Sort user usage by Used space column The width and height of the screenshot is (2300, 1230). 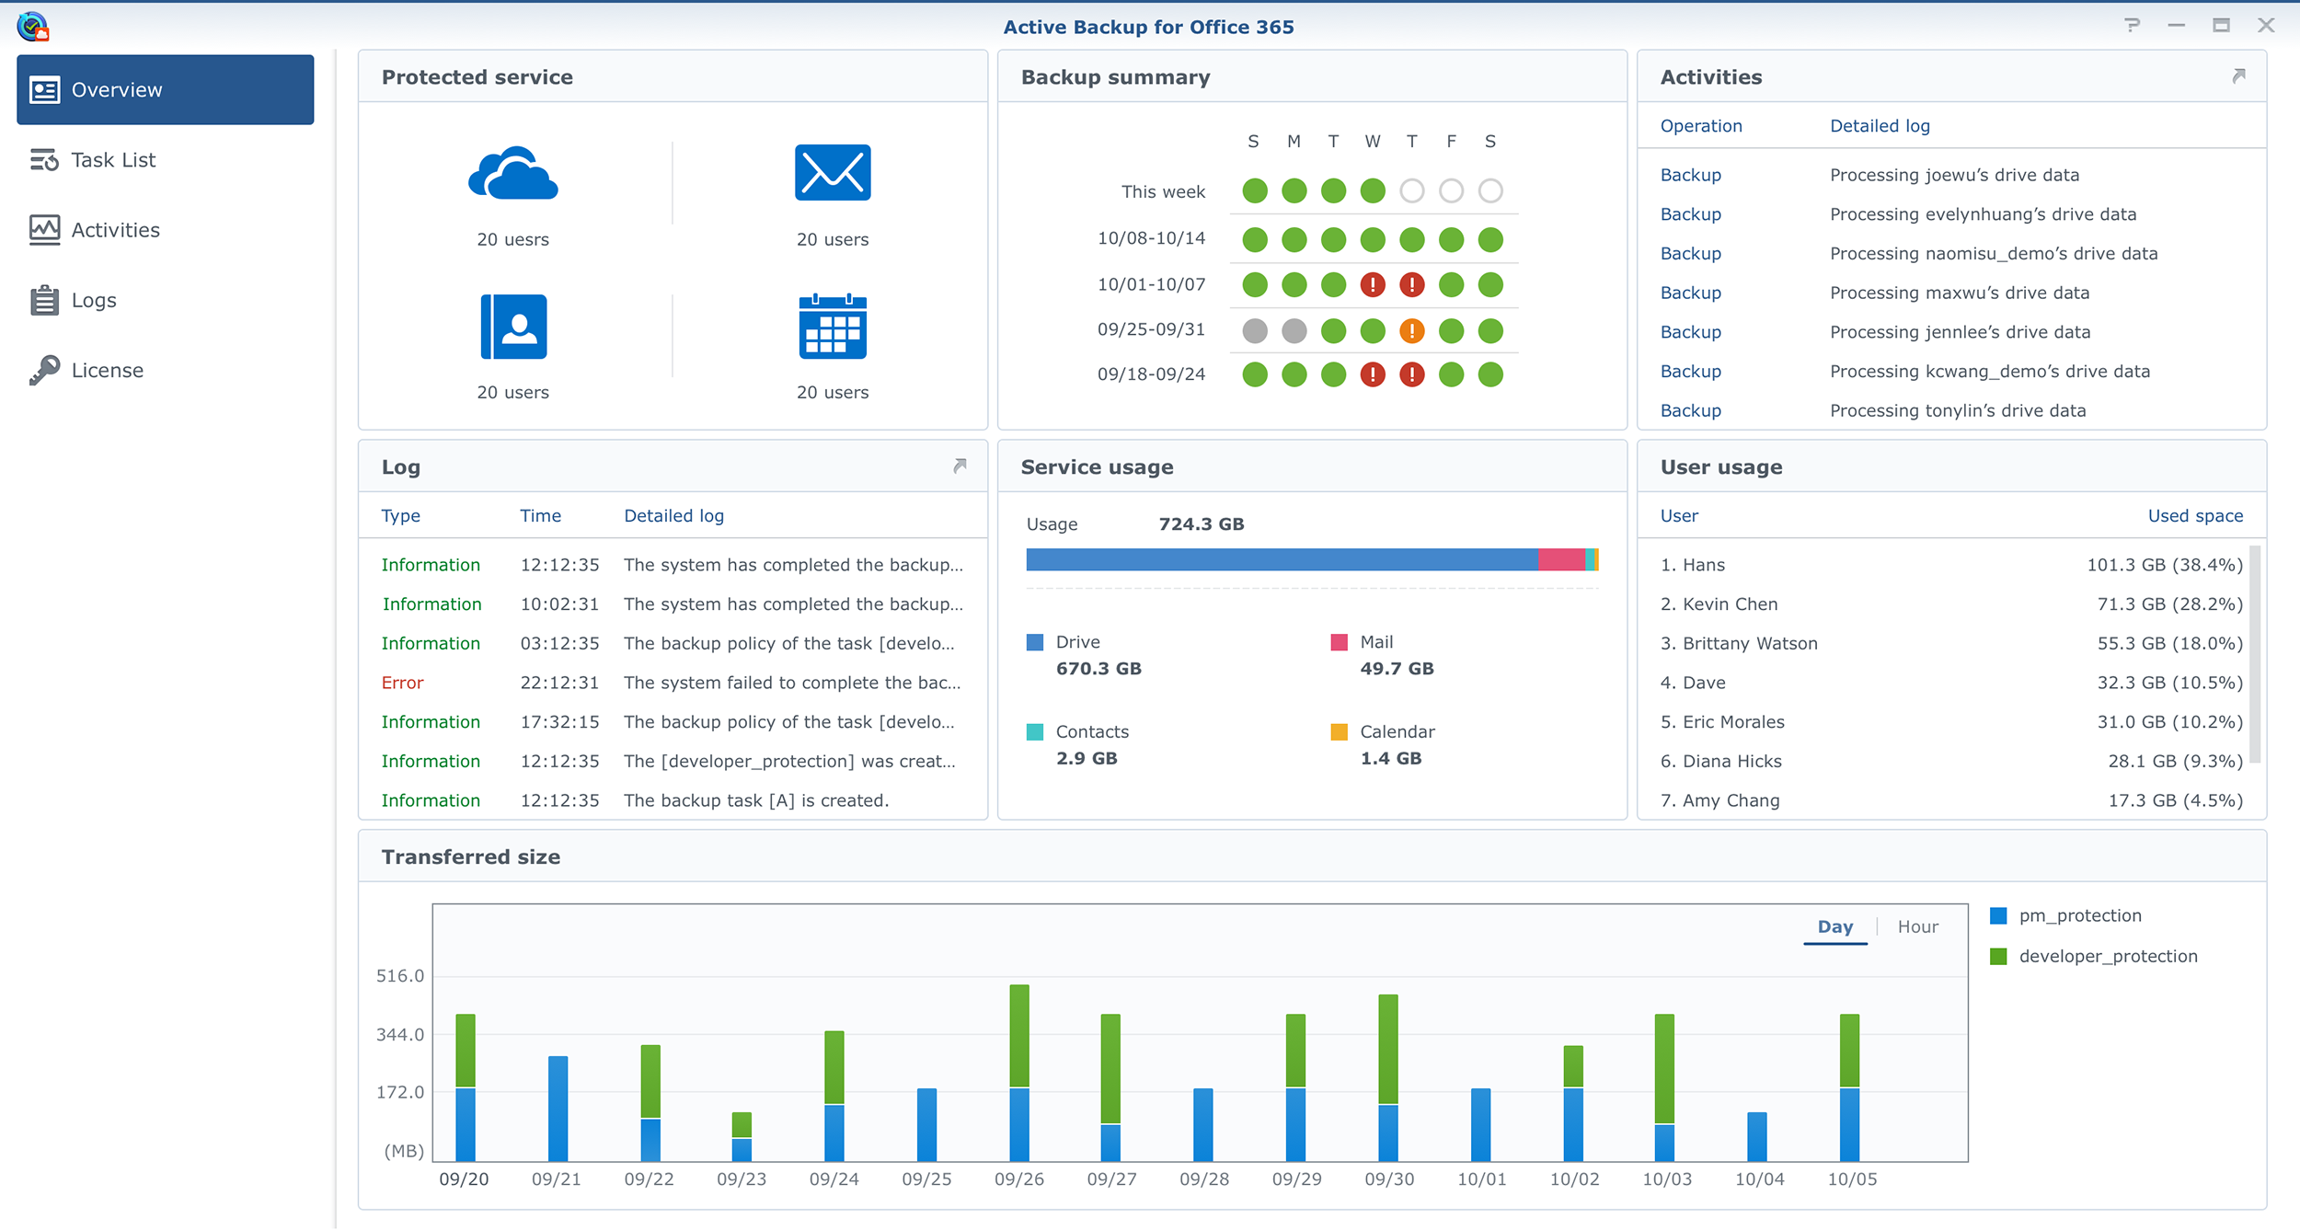click(2194, 516)
